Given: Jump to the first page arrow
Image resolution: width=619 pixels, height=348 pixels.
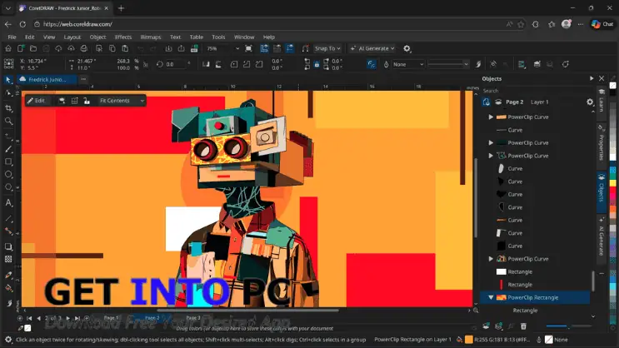Looking at the screenshot, I should pos(29,318).
